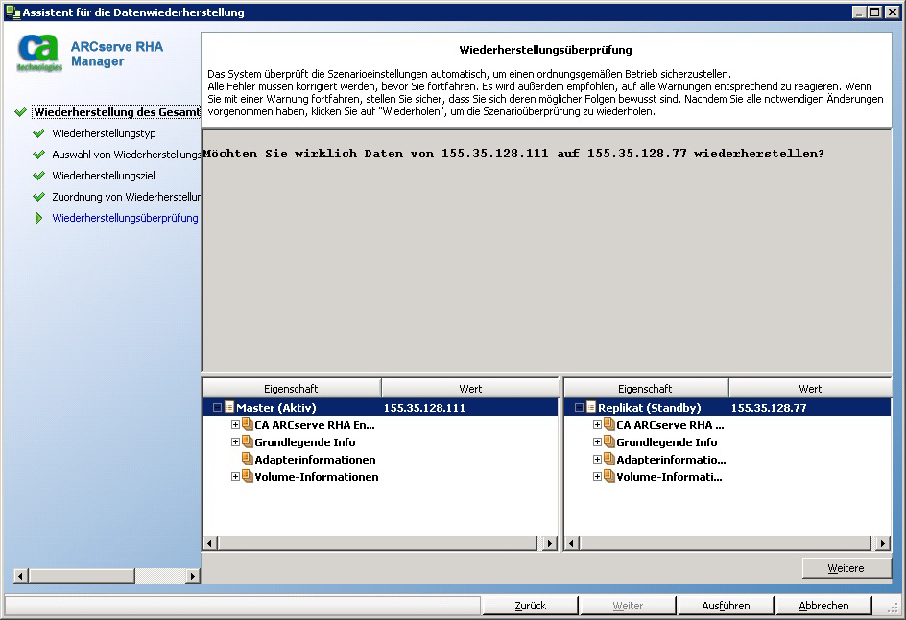Click green arrow beside Wiederherstellungsüberprüfung
This screenshot has height=620, width=906.
(38, 218)
